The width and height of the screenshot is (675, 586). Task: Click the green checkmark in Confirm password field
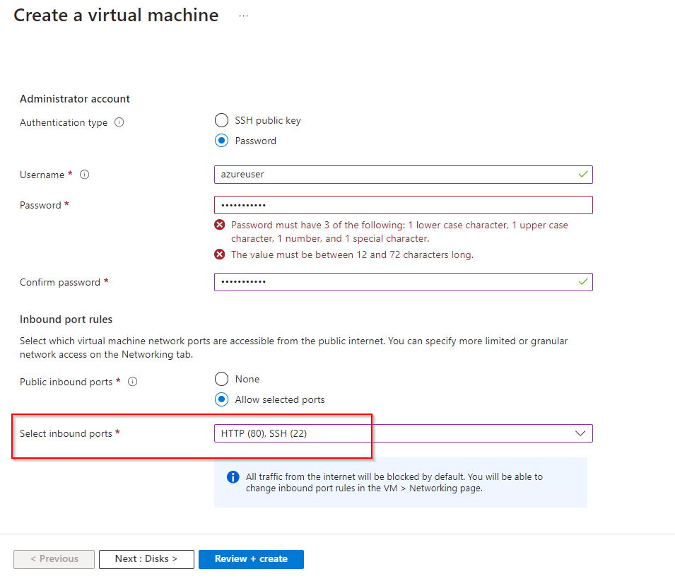[583, 281]
